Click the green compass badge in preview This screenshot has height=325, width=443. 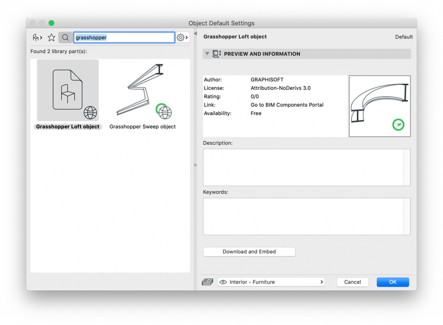pos(398,124)
